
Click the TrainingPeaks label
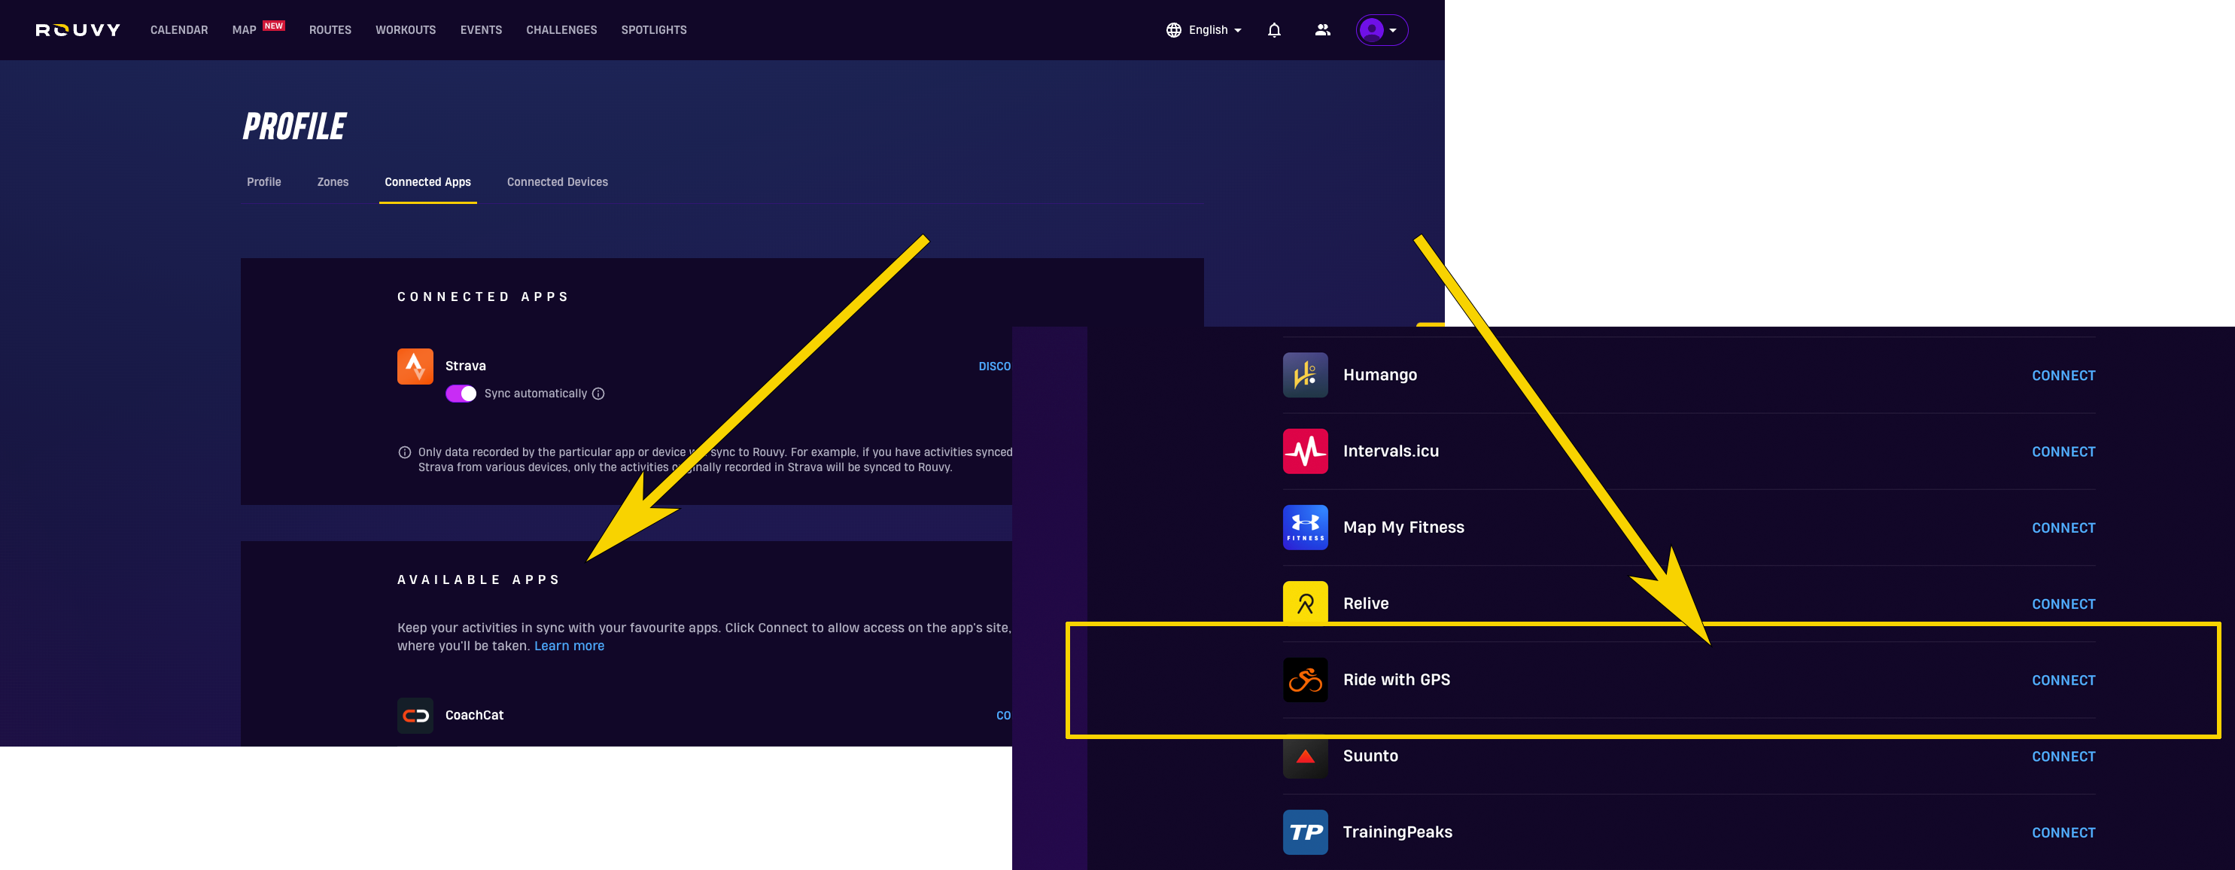1397,832
